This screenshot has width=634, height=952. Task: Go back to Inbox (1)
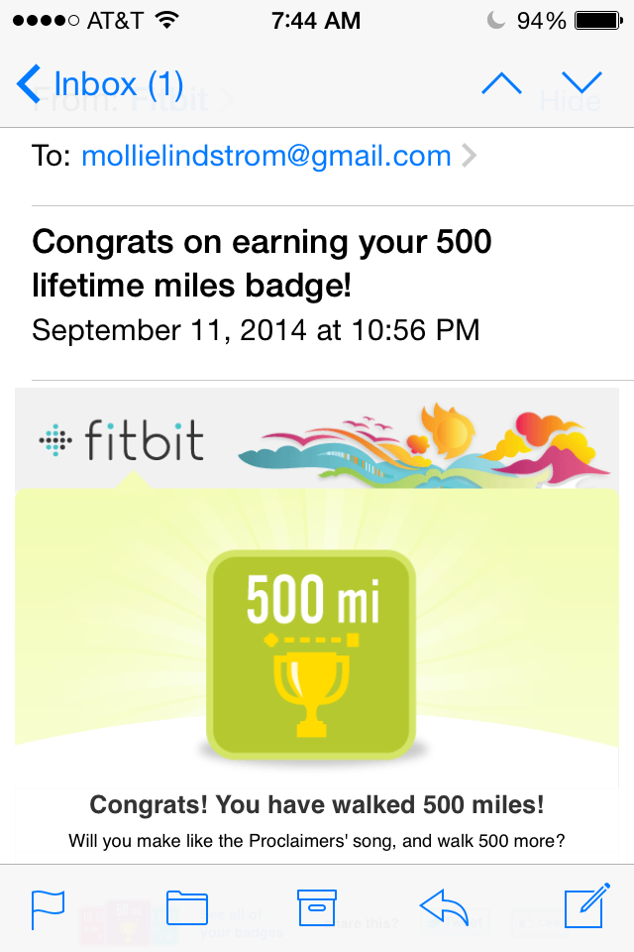pyautogui.click(x=101, y=84)
